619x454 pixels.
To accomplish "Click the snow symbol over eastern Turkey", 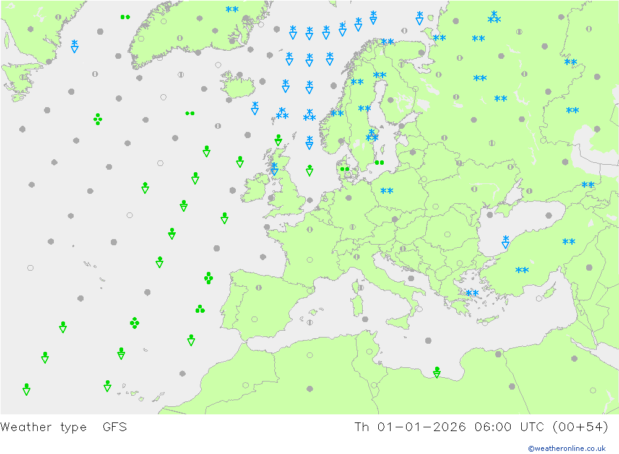I will pos(569,242).
